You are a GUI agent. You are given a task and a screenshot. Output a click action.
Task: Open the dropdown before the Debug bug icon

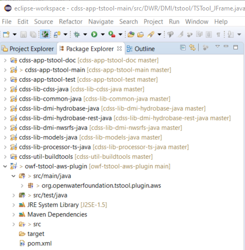click(x=66, y=35)
